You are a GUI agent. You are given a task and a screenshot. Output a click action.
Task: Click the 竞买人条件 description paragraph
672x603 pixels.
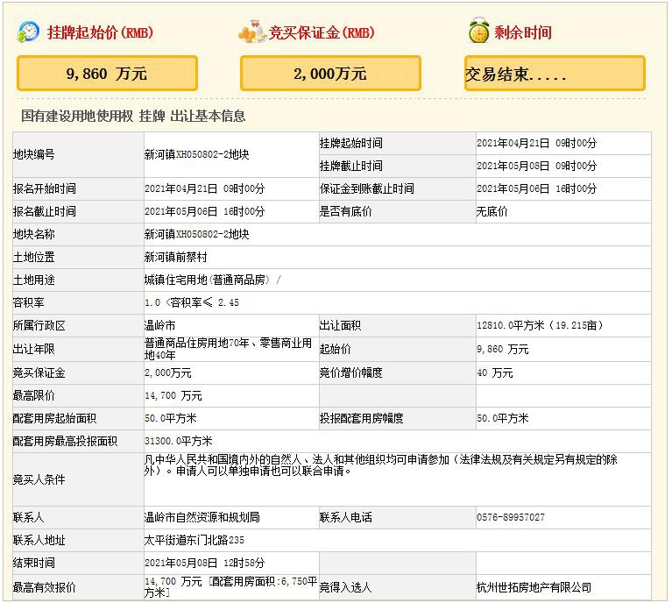(380, 465)
